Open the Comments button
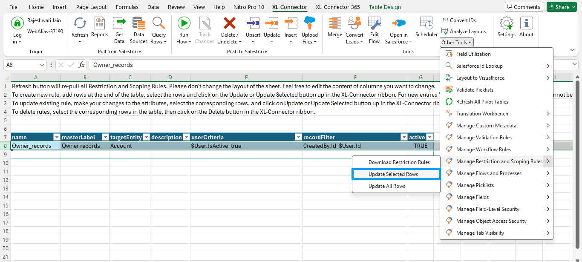The image size is (582, 262). (x=523, y=7)
